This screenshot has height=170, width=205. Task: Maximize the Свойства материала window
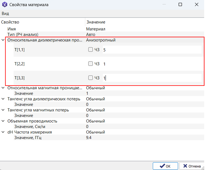coord(180,5)
